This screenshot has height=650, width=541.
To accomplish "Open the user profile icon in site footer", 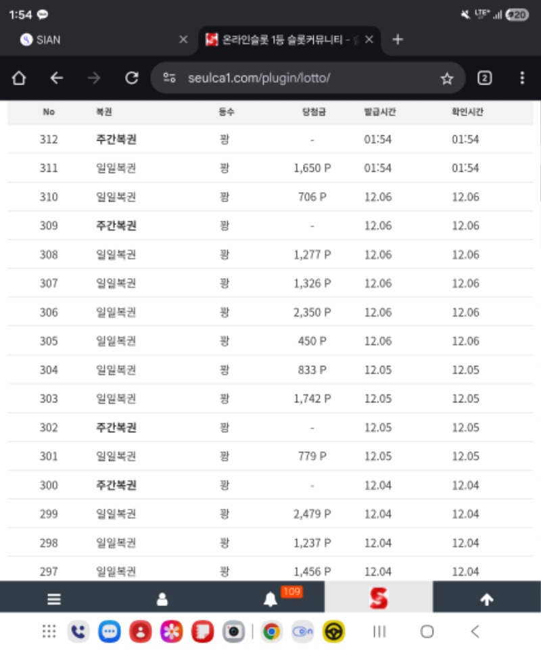I will [x=162, y=599].
